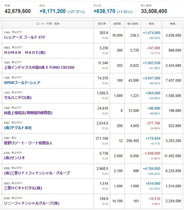
Task: Click the 現在値 column header
Action: point(102,24)
